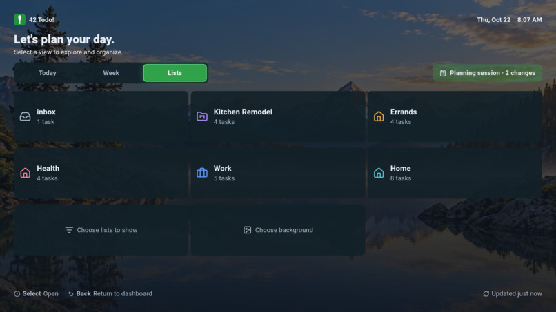
Task: Click the Health pink house icon
Action: (25, 173)
